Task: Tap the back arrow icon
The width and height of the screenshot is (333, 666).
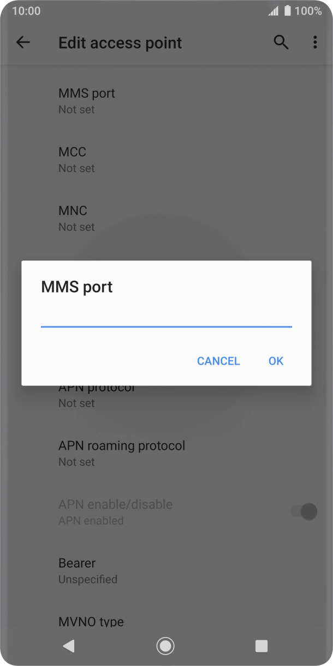Action: coord(23,43)
